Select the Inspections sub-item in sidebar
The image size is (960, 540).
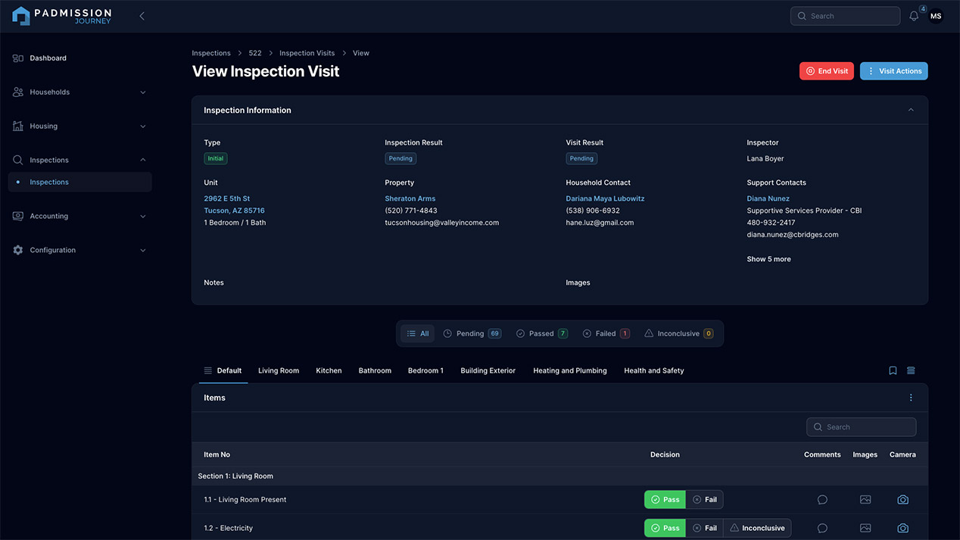[x=80, y=183]
